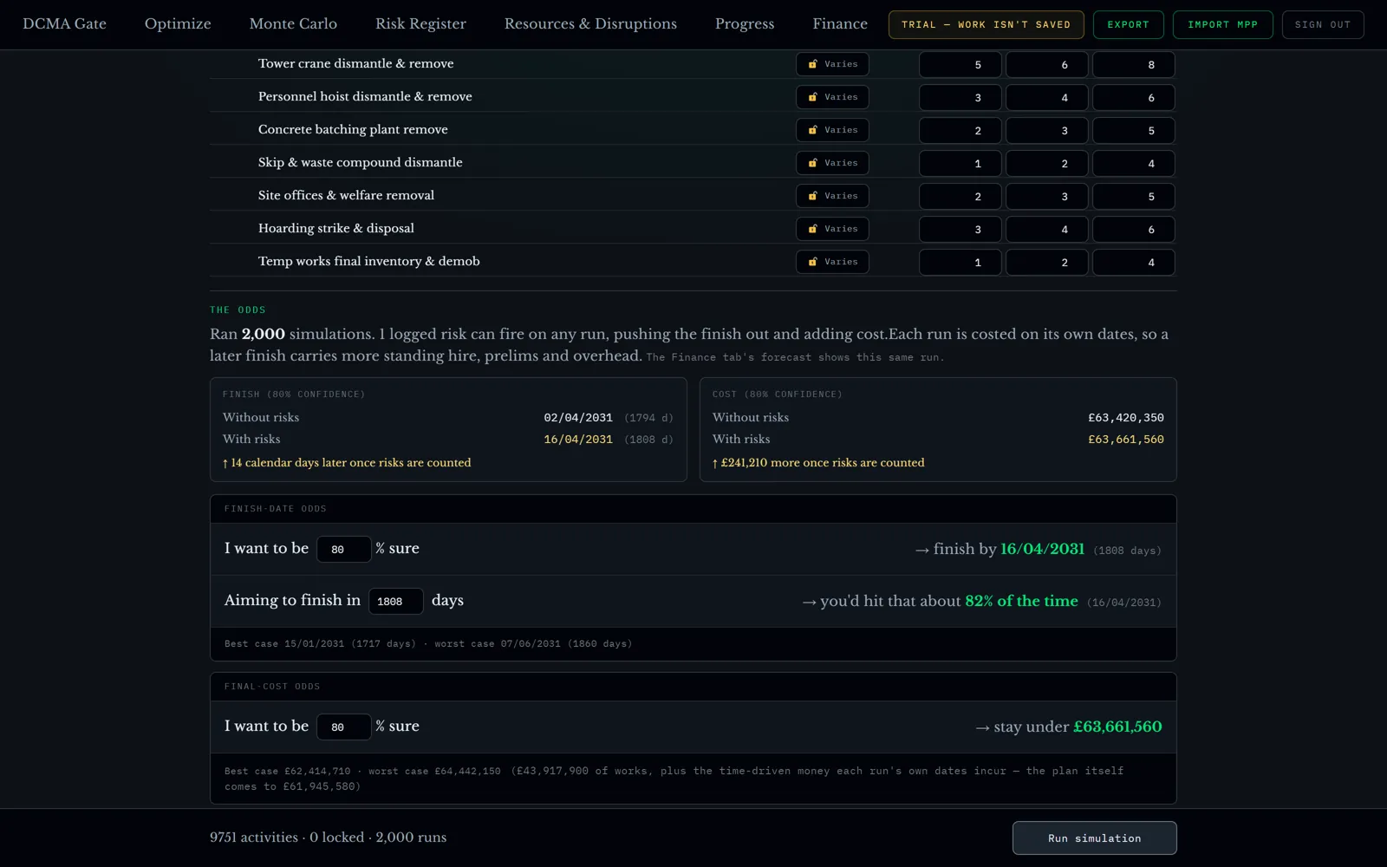Click the Export button
1387x867 pixels.
1128,24
